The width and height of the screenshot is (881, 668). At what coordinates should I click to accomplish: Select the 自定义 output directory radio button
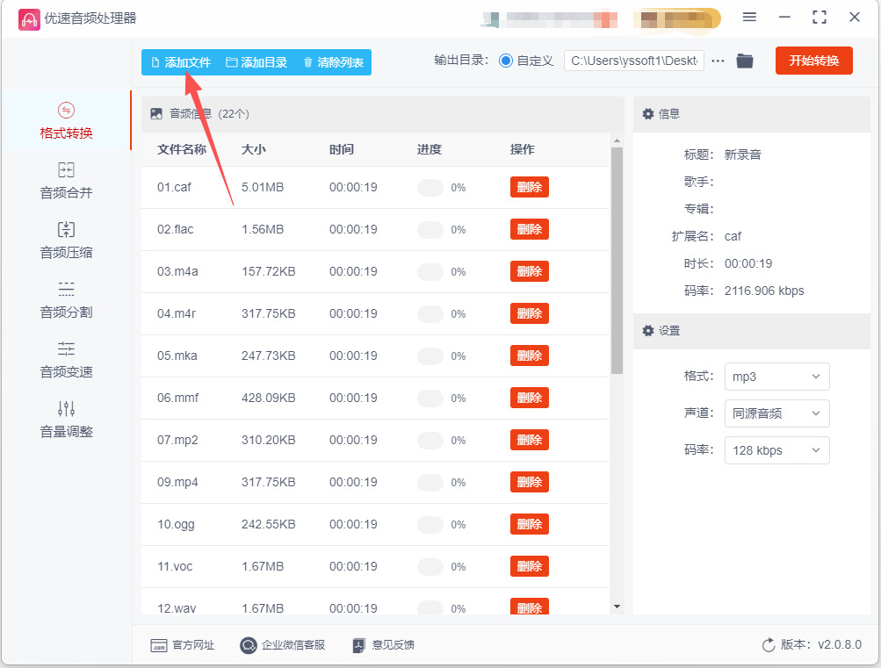[x=506, y=61]
